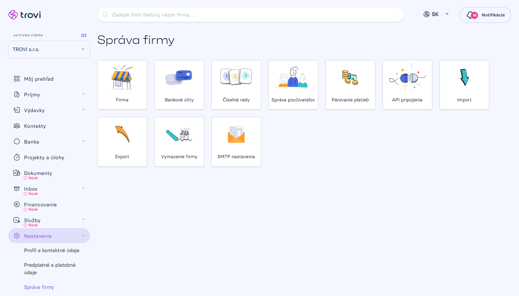Expand the Banka submenu arrow
The width and height of the screenshot is (519, 296).
[83, 141]
